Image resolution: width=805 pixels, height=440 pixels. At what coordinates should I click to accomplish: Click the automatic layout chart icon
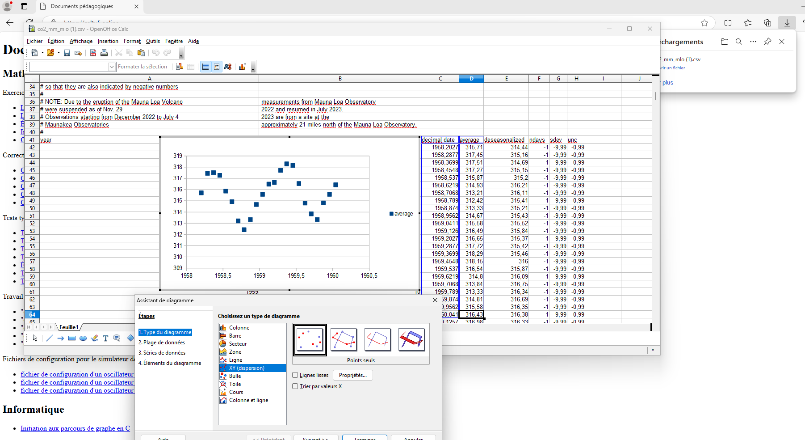tap(242, 67)
